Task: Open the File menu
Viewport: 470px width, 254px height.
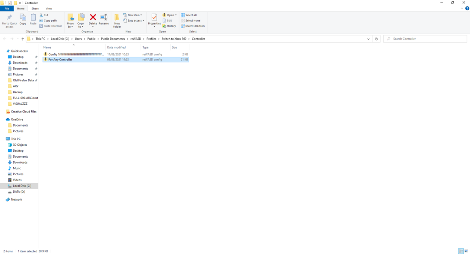Action: click(7, 9)
